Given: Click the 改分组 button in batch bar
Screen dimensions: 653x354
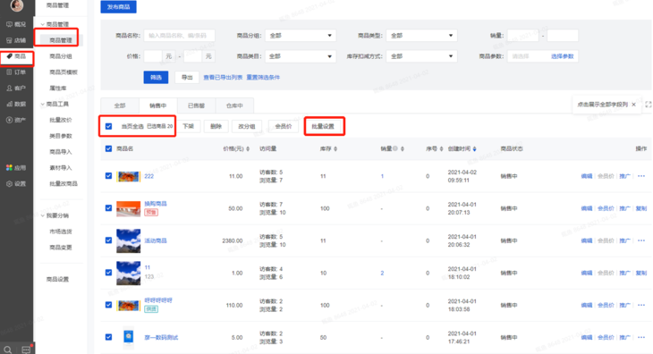Looking at the screenshot, I should pos(247,126).
